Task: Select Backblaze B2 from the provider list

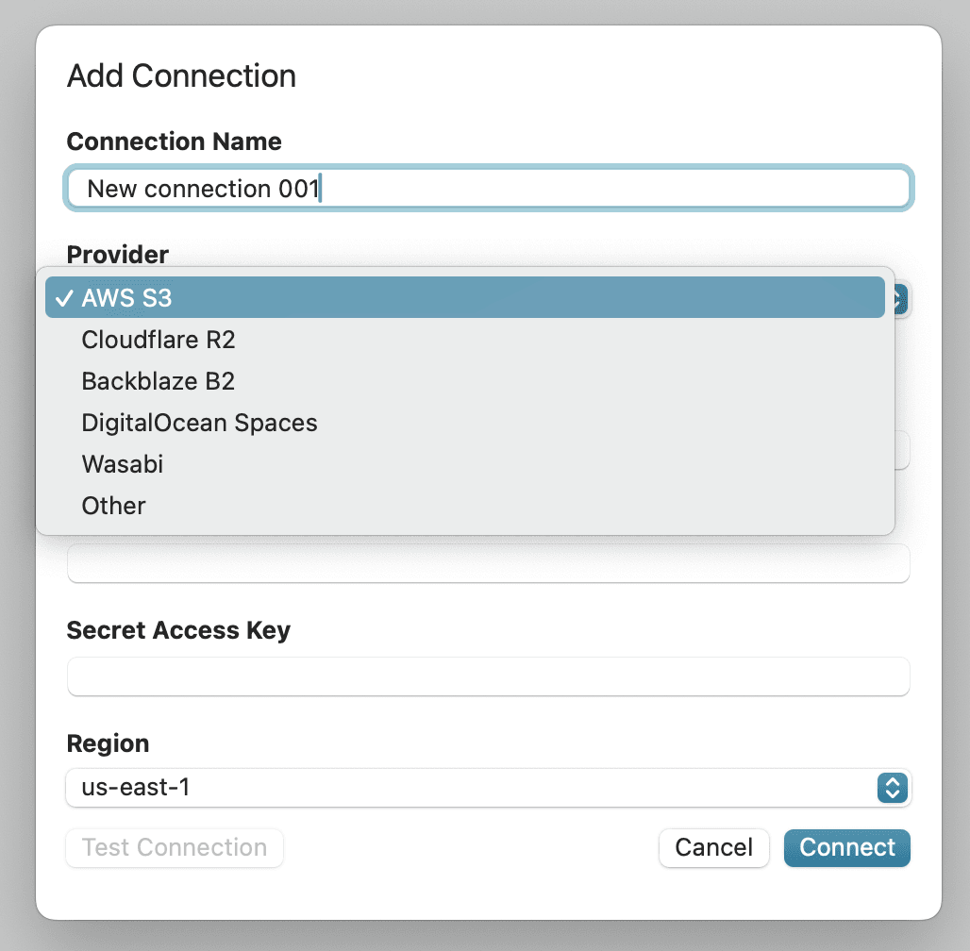Action: point(158,381)
